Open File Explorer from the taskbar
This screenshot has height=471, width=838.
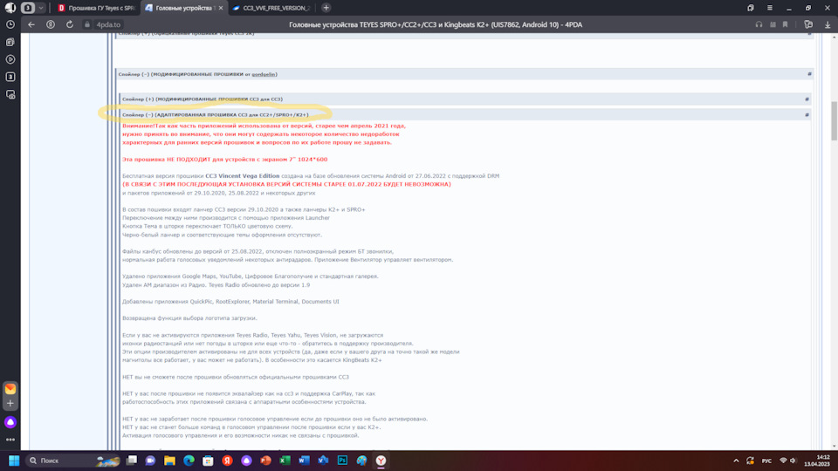tap(169, 461)
